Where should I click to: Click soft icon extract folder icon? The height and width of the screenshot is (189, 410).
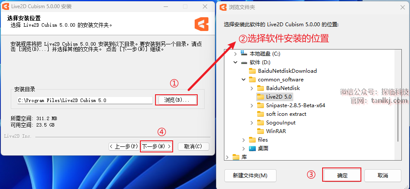click(x=261, y=114)
